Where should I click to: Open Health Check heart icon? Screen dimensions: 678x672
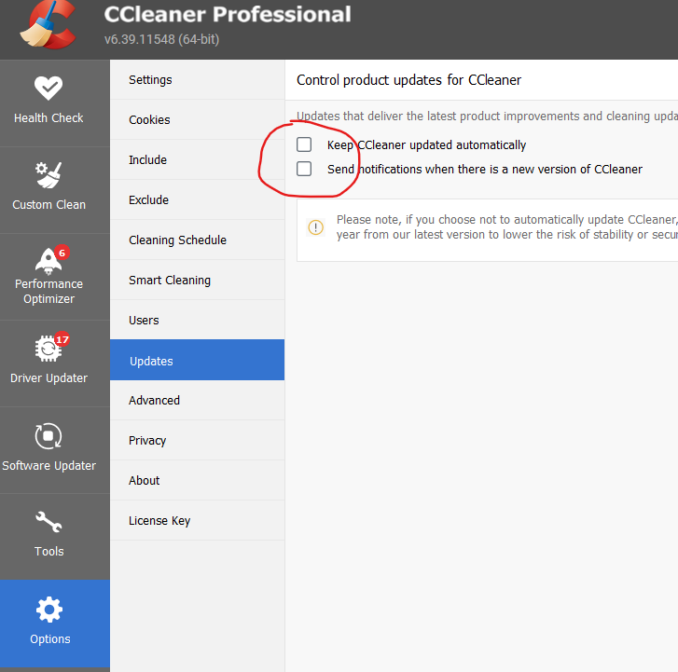48,89
